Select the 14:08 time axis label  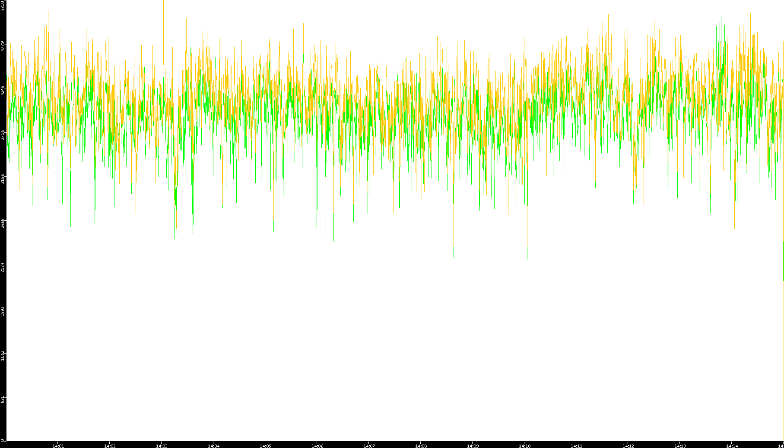click(421, 446)
